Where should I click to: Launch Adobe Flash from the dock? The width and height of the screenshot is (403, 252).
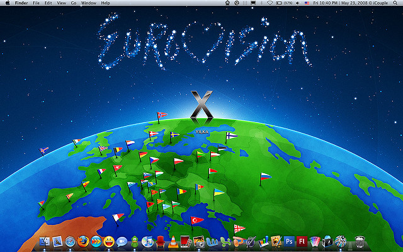point(302,241)
